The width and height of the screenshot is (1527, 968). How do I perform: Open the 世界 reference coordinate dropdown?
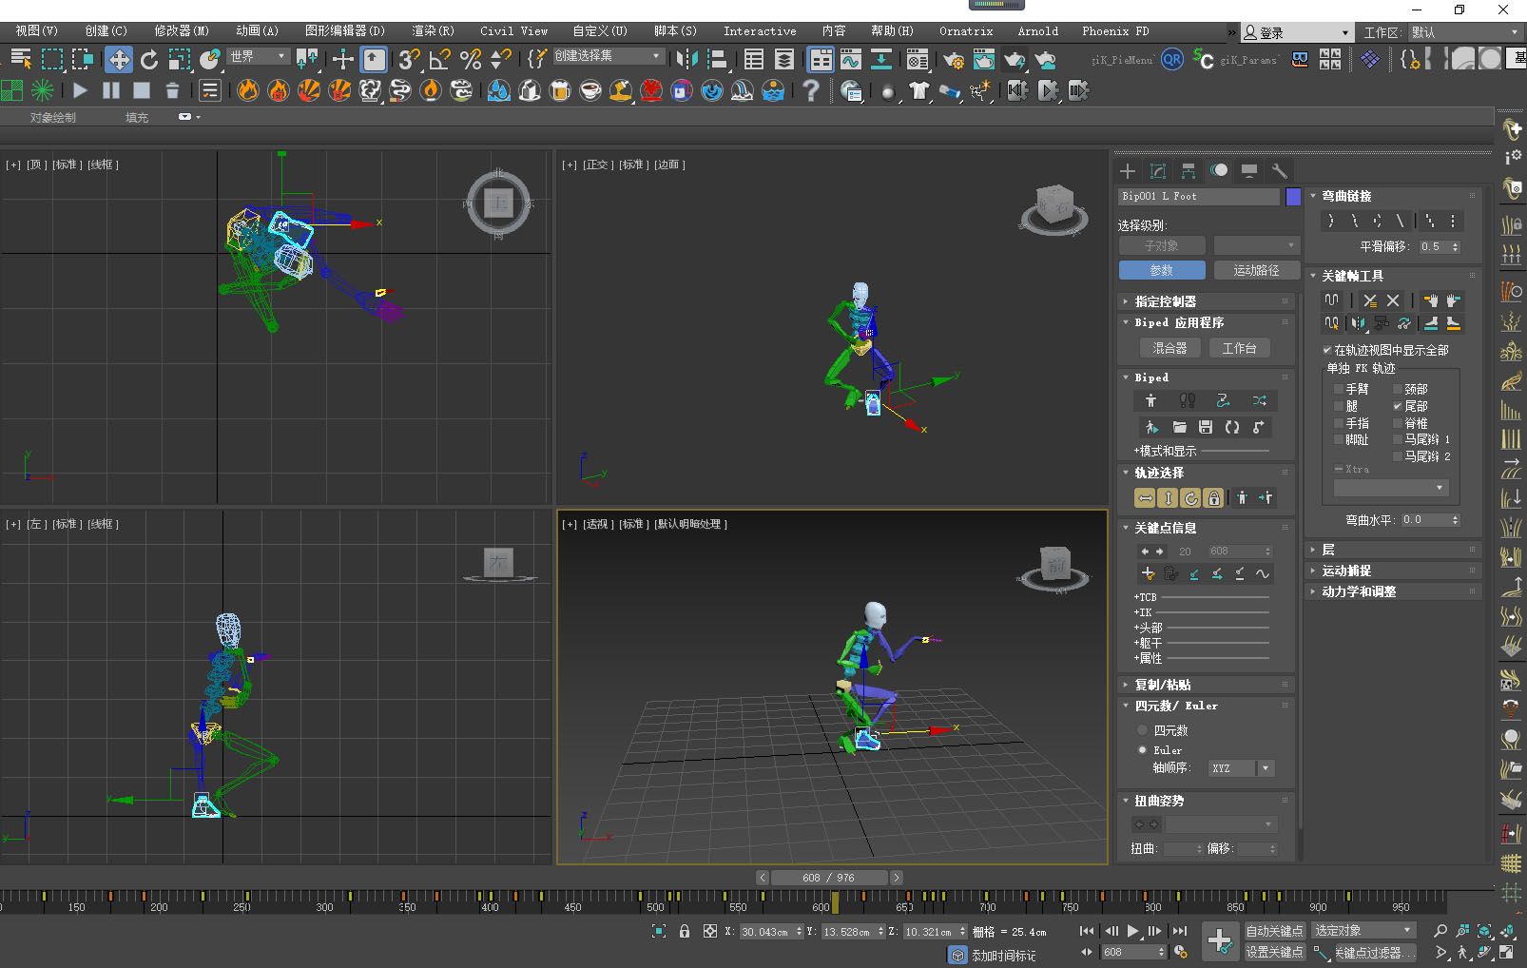(258, 57)
